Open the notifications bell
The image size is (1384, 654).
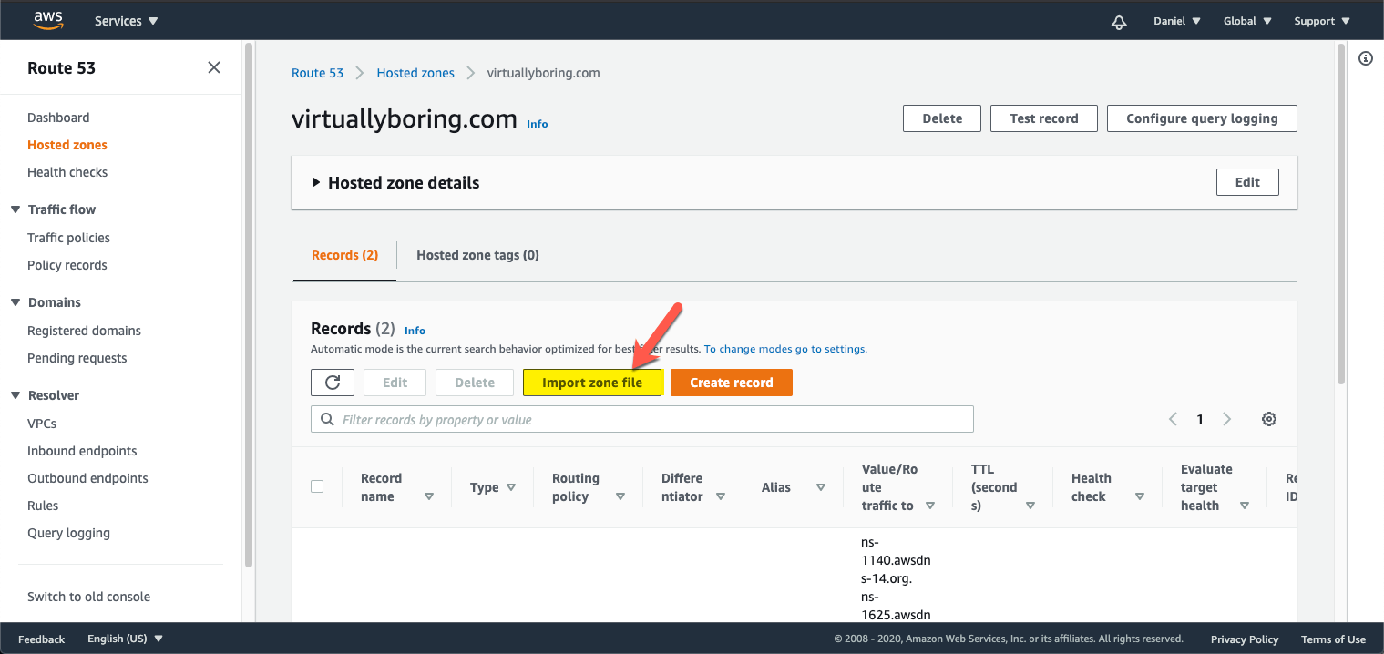[x=1119, y=21]
